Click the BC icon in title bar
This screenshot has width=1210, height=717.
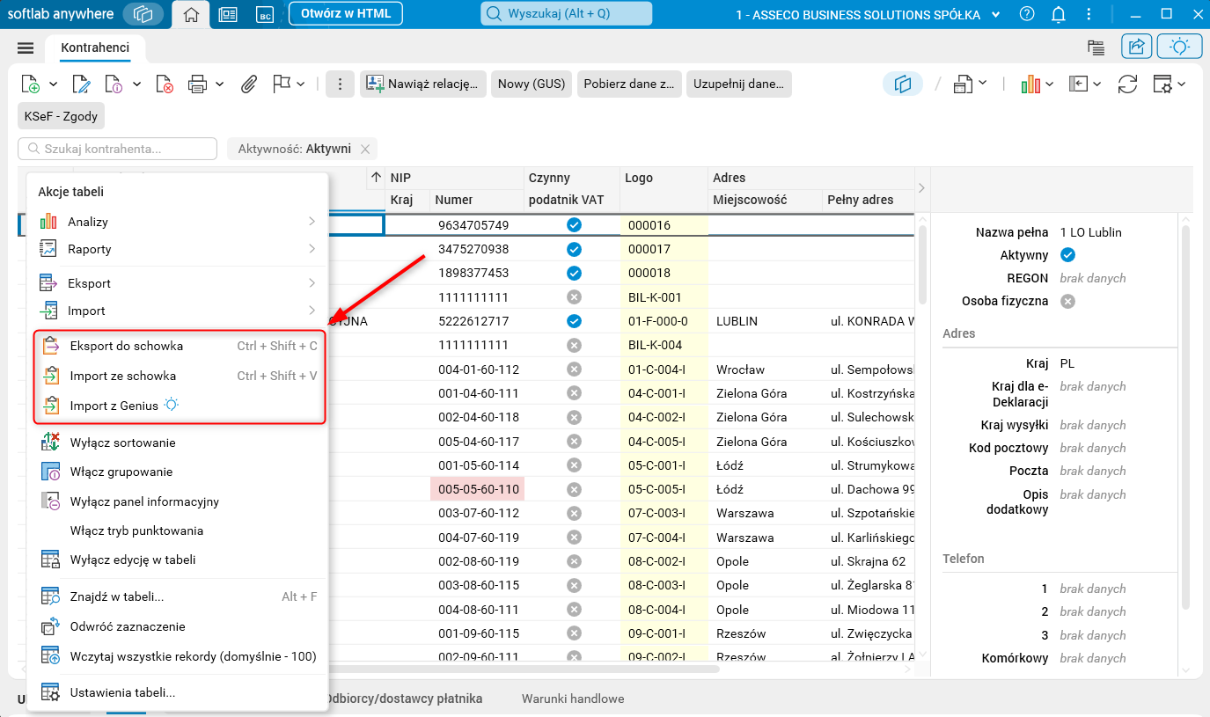click(265, 14)
